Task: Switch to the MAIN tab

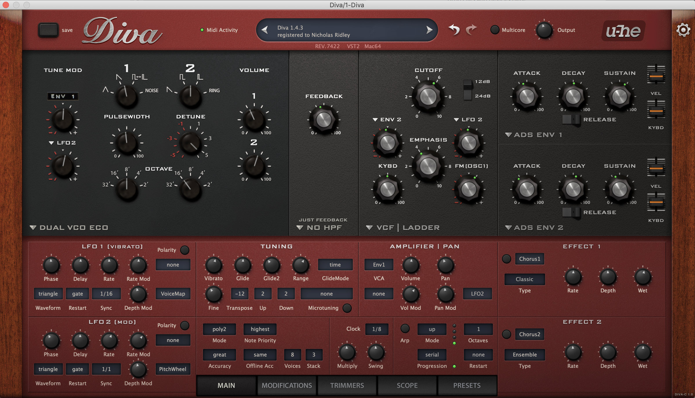Action: click(226, 385)
